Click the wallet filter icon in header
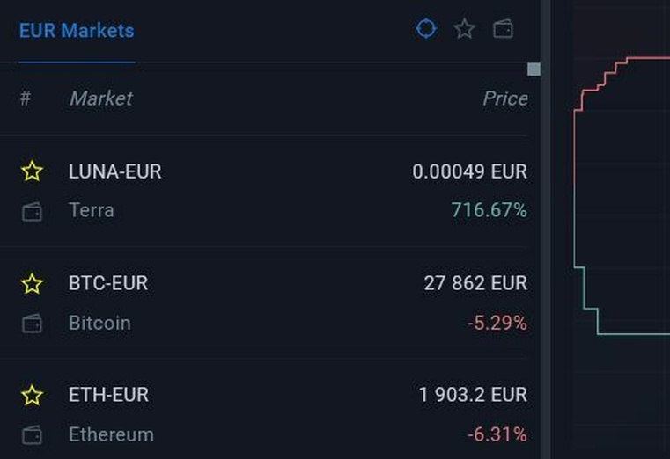Viewport: 670px width, 459px height. [503, 29]
